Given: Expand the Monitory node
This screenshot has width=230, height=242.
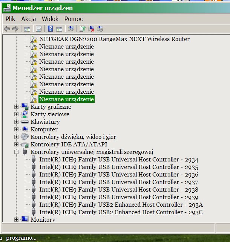Looking at the screenshot, I should (x=16, y=219).
